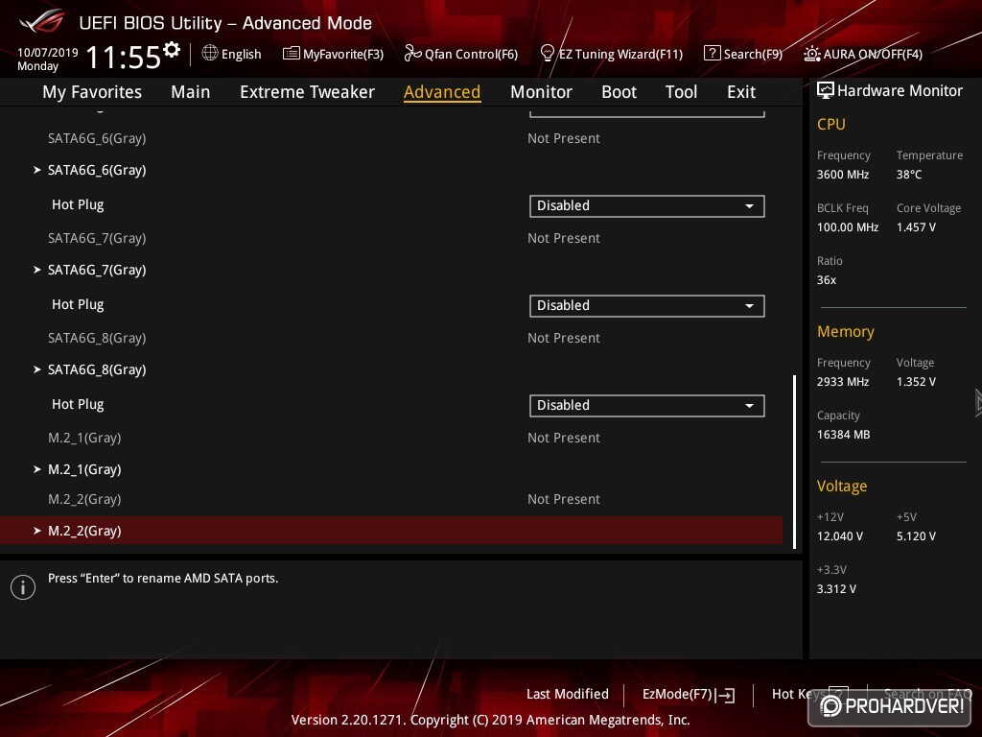Select the Advanced tab

click(x=442, y=92)
